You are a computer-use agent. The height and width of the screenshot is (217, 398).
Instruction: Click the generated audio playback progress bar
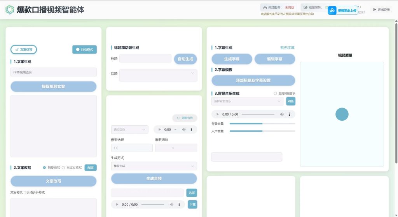tap(152, 204)
